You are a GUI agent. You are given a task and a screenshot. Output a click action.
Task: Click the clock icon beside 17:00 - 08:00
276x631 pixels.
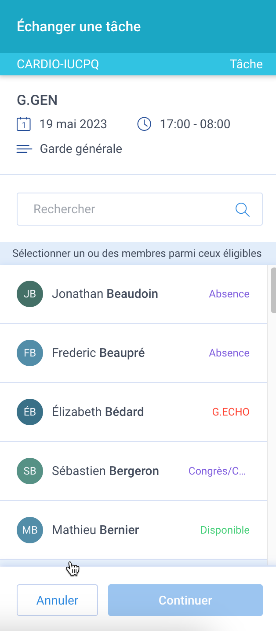[x=144, y=124]
